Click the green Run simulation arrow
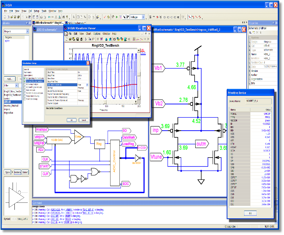The image size is (284, 235). pos(117,17)
